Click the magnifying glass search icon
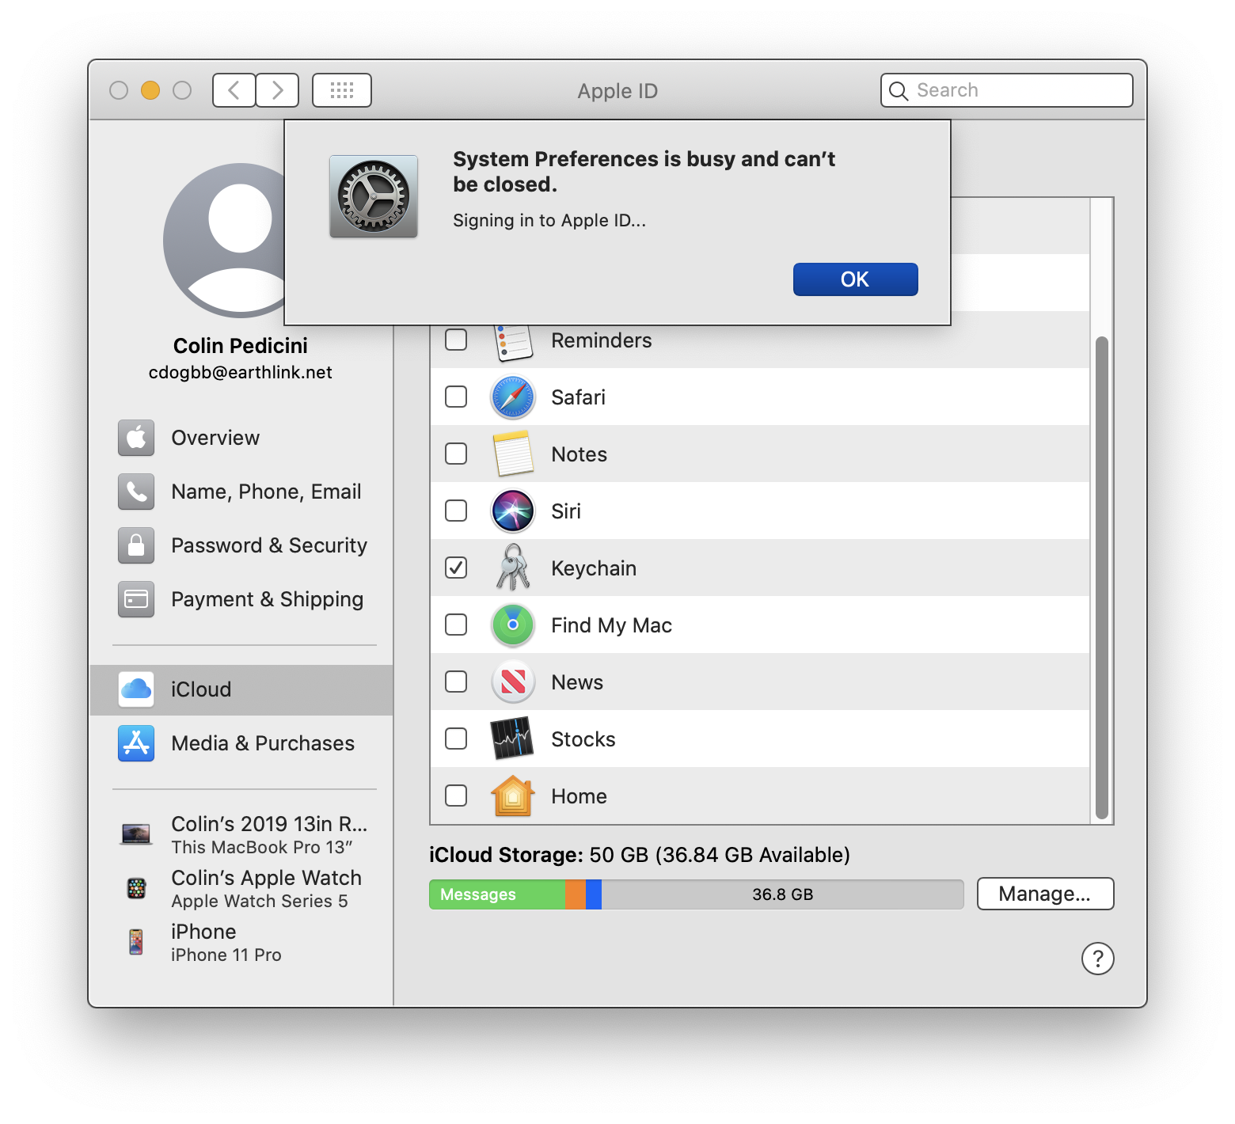The image size is (1235, 1124). (899, 91)
